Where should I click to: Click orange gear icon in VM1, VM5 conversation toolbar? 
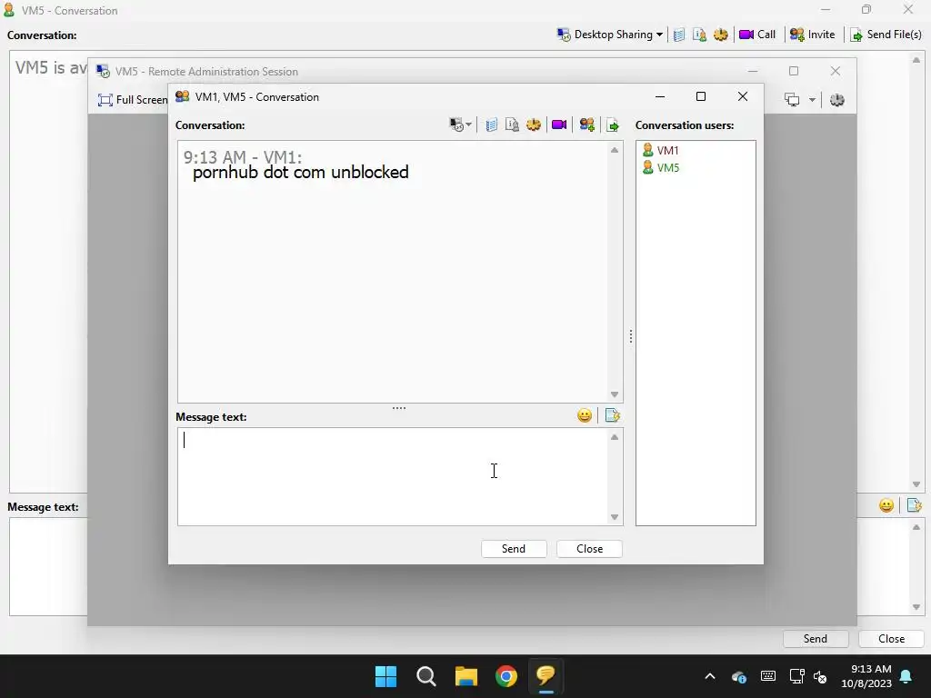pos(533,125)
